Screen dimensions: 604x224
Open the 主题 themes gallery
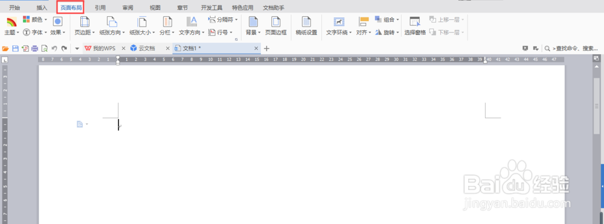(x=11, y=26)
